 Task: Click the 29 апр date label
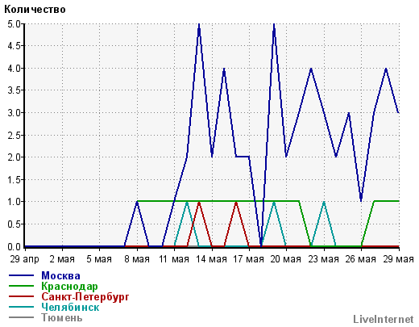click(25, 259)
